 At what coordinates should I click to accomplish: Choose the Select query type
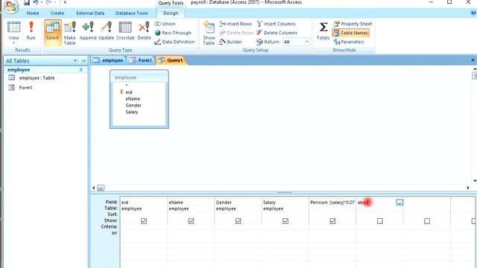[x=52, y=32]
